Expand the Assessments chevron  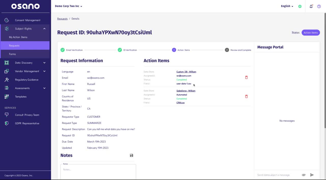[x=44, y=88]
